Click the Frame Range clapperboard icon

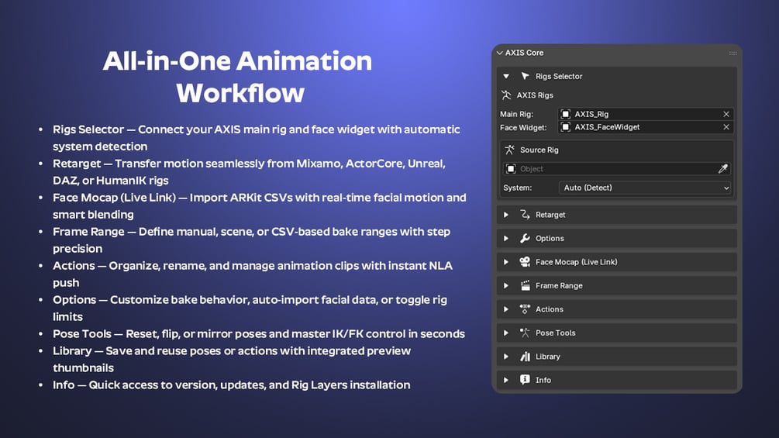pyautogui.click(x=525, y=285)
